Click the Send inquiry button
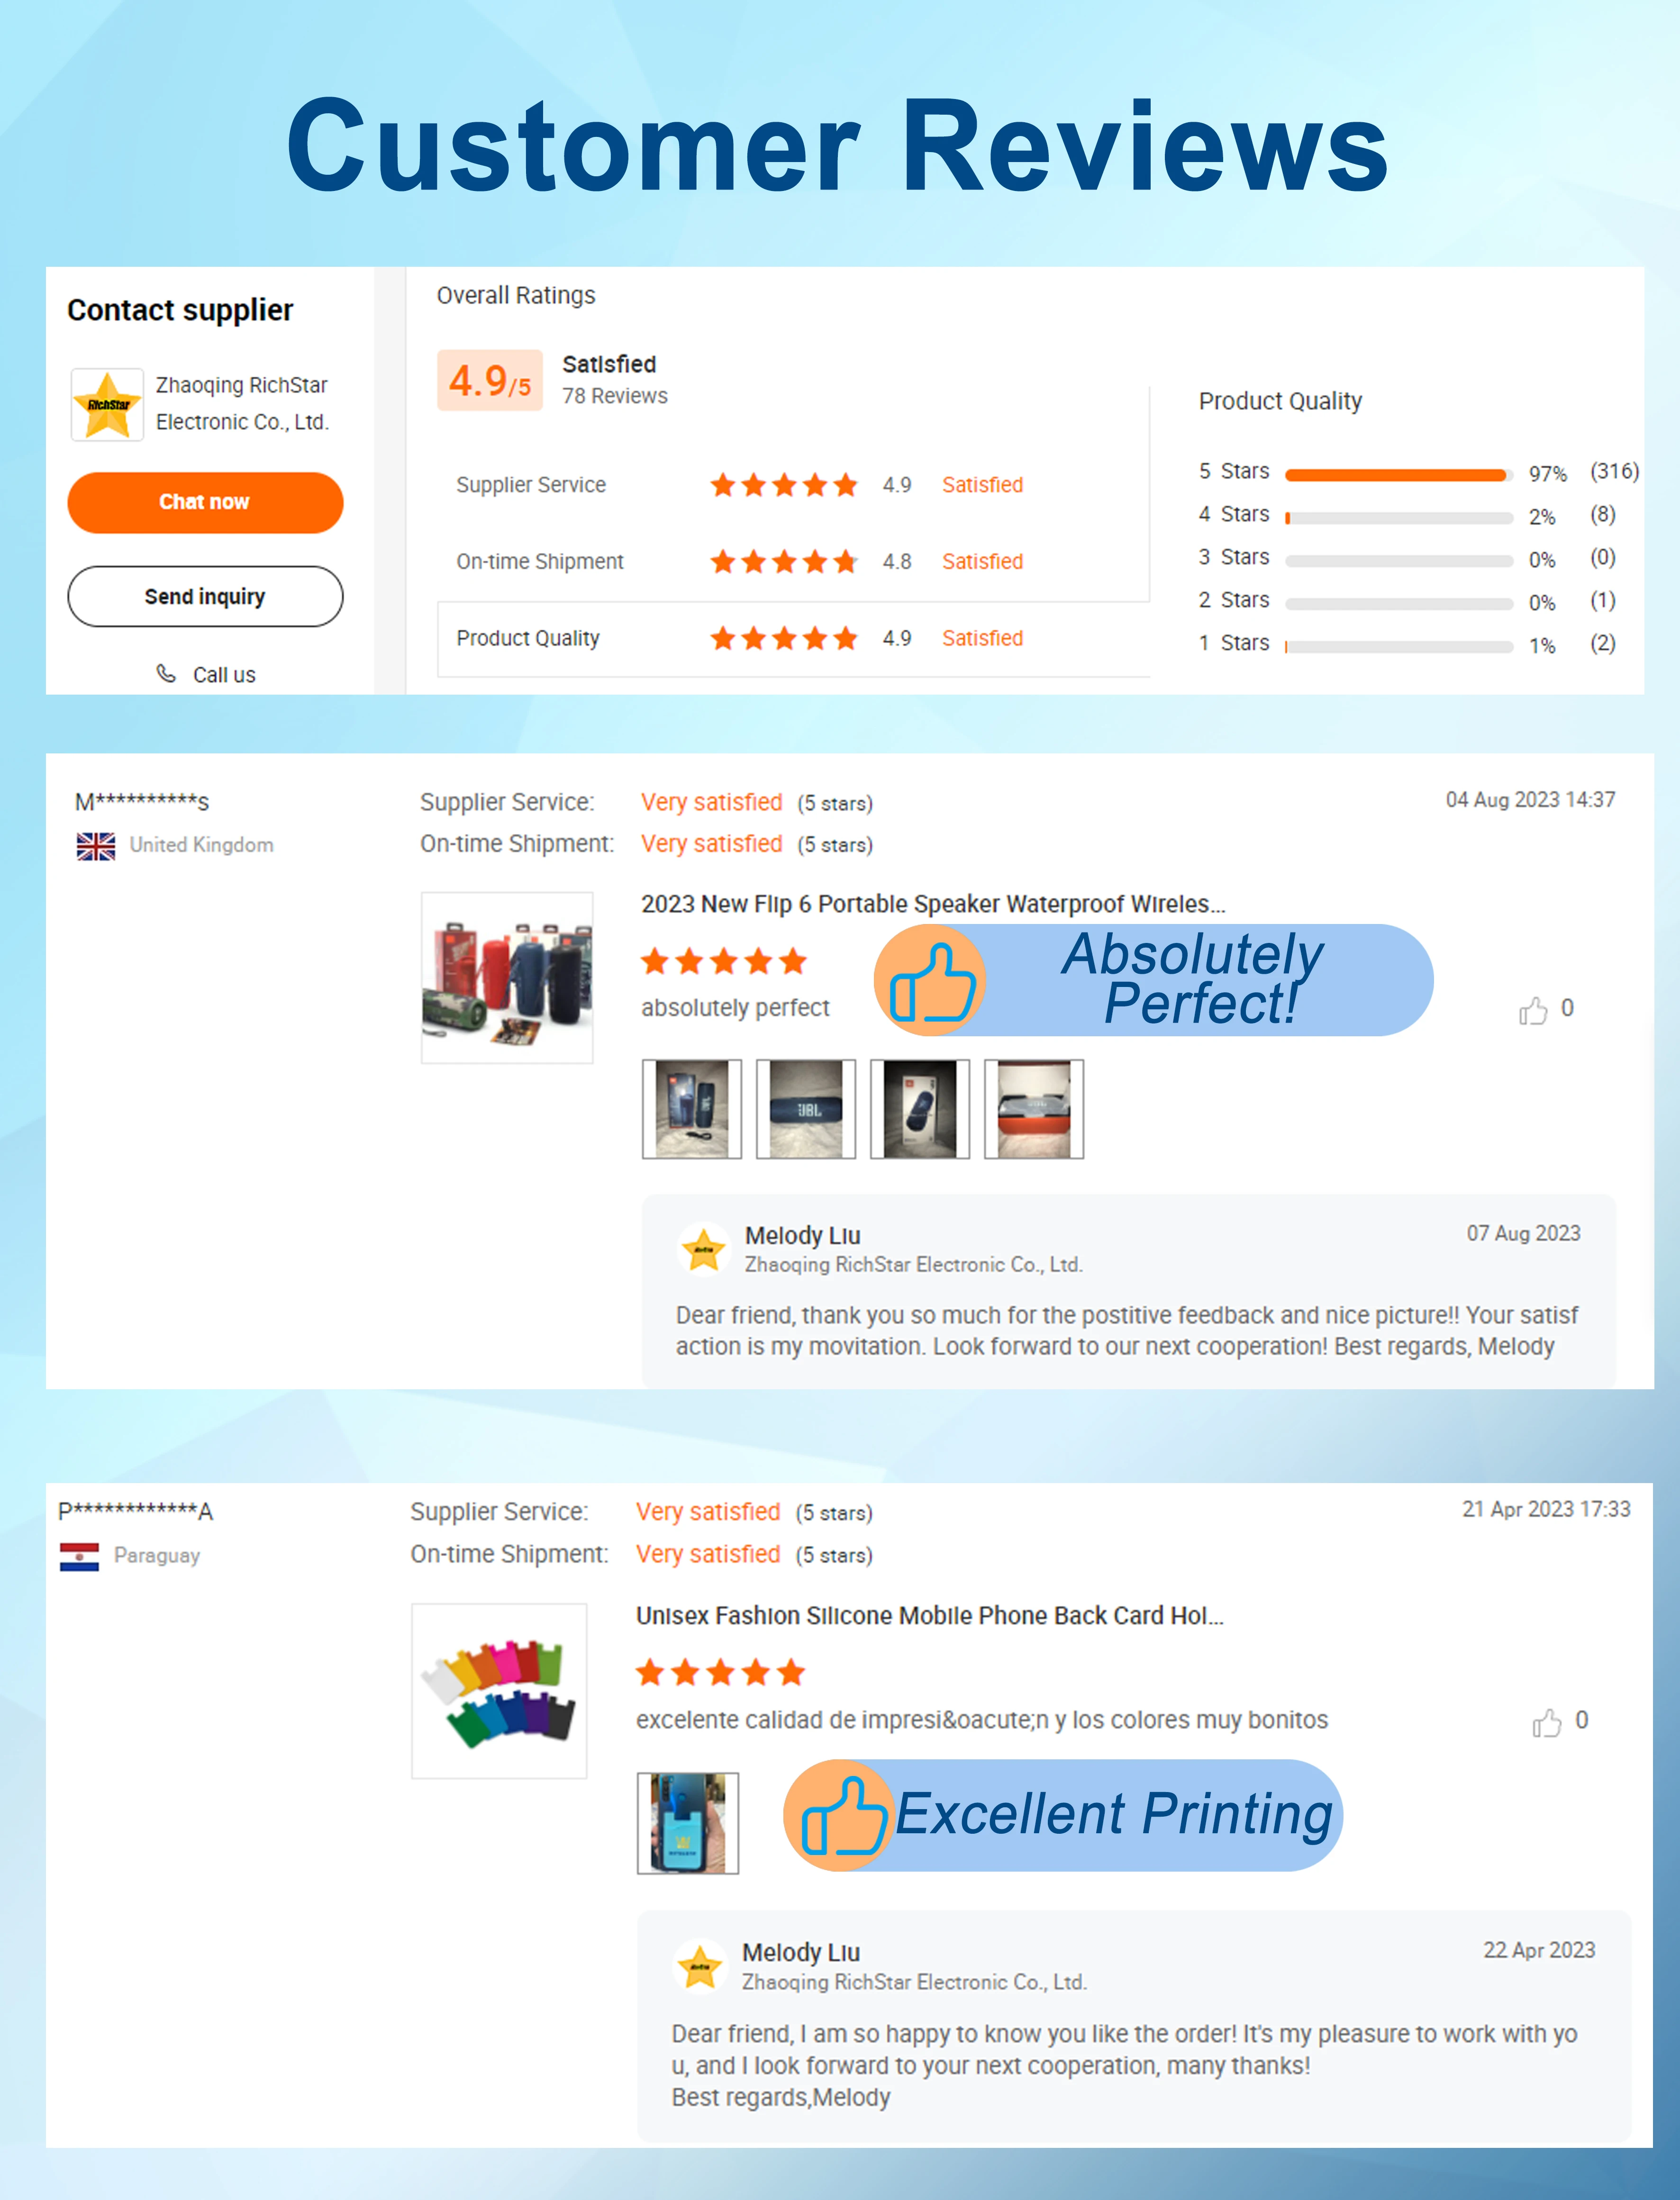 pyautogui.click(x=205, y=597)
